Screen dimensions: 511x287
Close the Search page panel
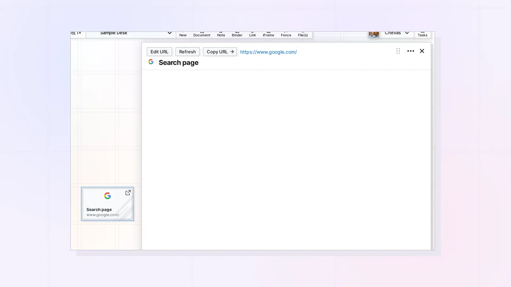(422, 51)
